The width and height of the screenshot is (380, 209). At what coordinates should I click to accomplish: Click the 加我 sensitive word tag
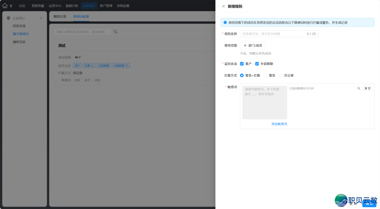[77, 80]
